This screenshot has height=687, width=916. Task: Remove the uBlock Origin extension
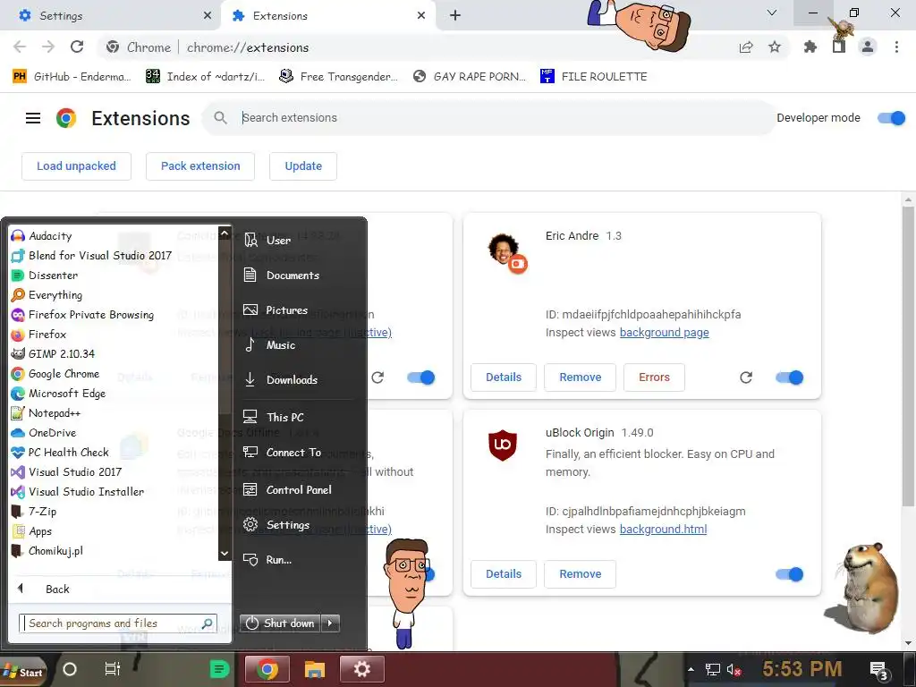click(x=580, y=575)
